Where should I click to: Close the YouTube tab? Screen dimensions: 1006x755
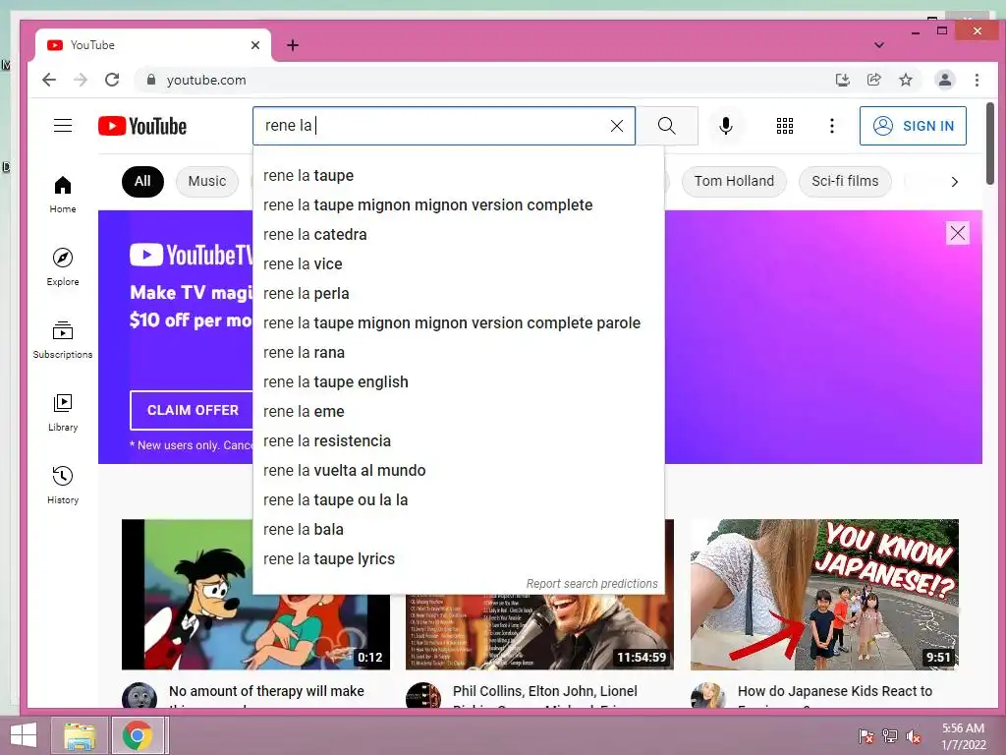[255, 45]
